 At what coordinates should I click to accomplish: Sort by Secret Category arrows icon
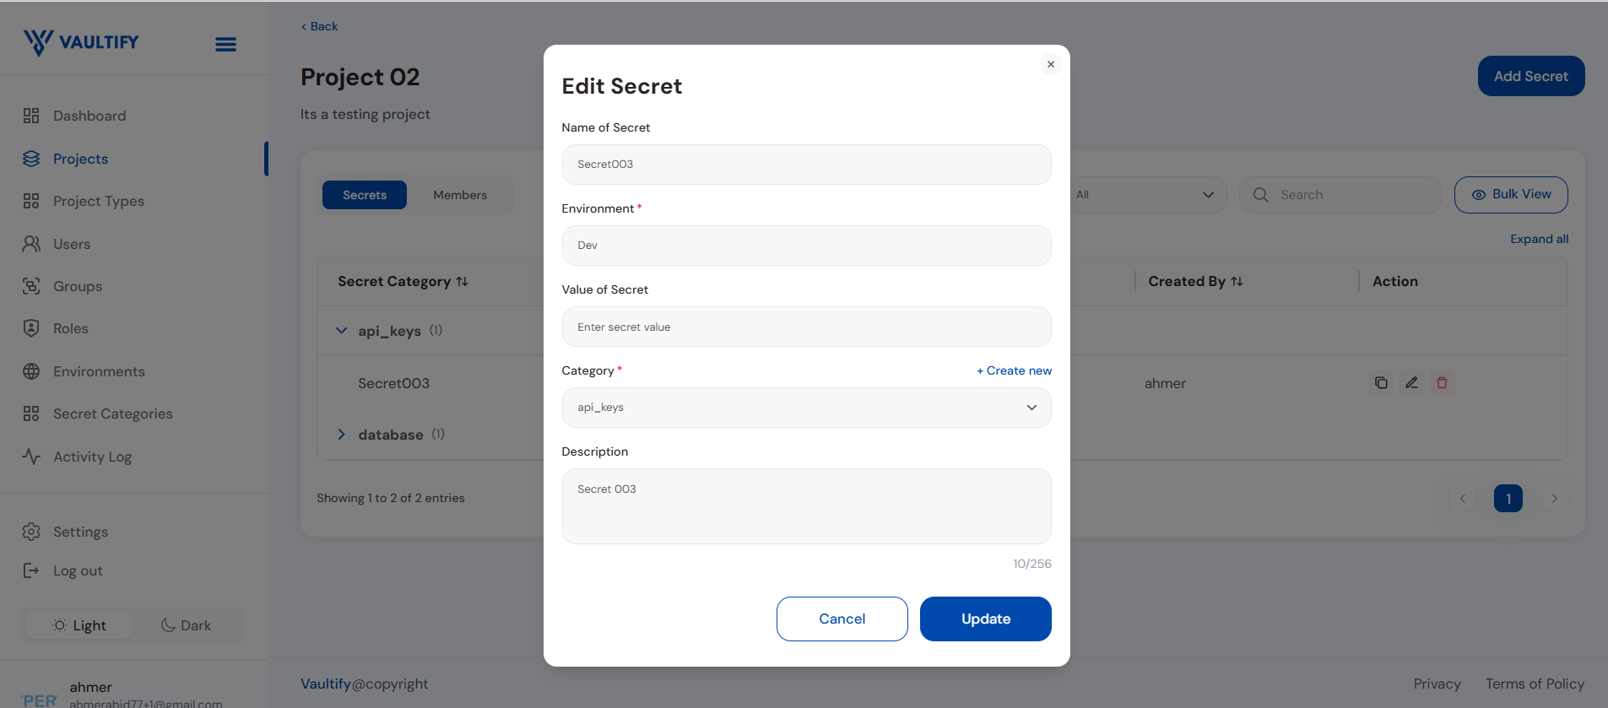click(x=462, y=282)
